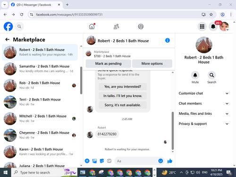Open Chrome tab search dropdown
The width and height of the screenshot is (236, 177).
[5, 5]
